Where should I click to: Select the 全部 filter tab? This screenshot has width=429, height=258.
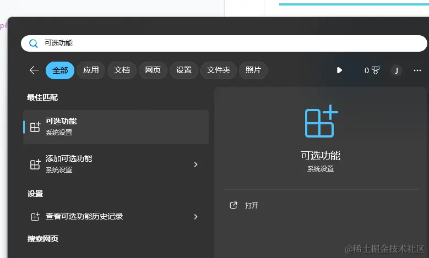60,70
